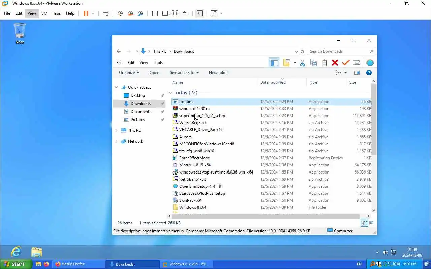Click VMware take snapshot clock icon
This screenshot has height=269, width=431.
[x=120, y=13]
